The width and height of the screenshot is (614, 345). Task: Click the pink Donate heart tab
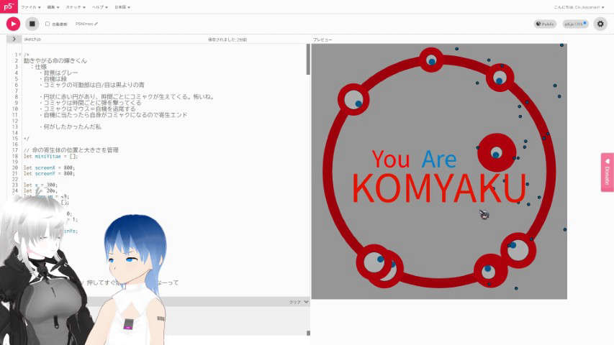tap(607, 172)
